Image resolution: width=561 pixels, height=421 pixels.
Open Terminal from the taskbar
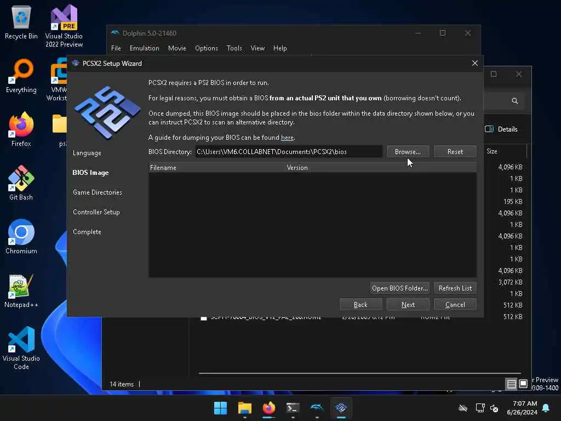293,408
